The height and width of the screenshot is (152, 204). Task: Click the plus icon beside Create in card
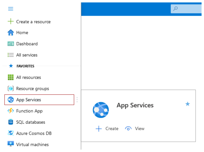click(99, 129)
